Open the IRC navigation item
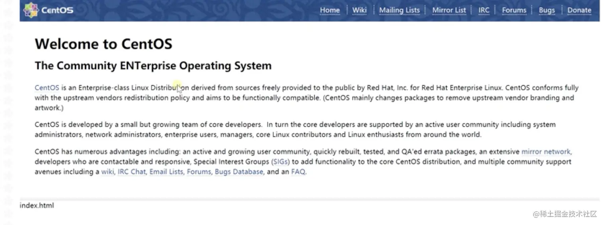 [484, 10]
